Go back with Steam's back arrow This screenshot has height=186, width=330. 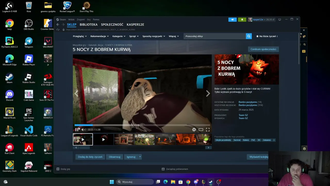[58, 25]
